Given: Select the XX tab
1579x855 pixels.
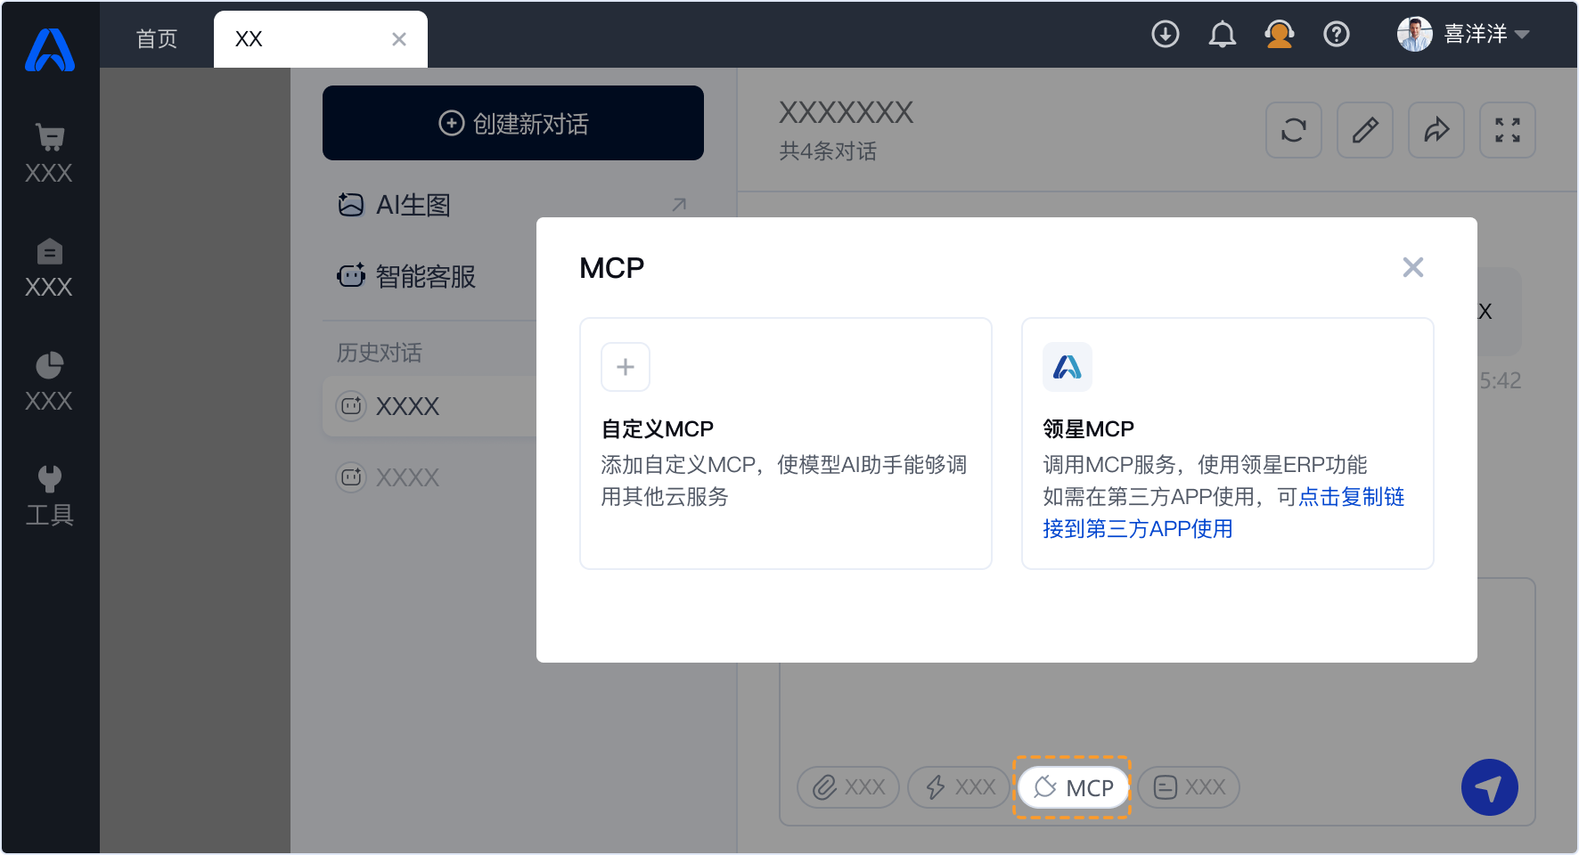Looking at the screenshot, I should pos(321,39).
